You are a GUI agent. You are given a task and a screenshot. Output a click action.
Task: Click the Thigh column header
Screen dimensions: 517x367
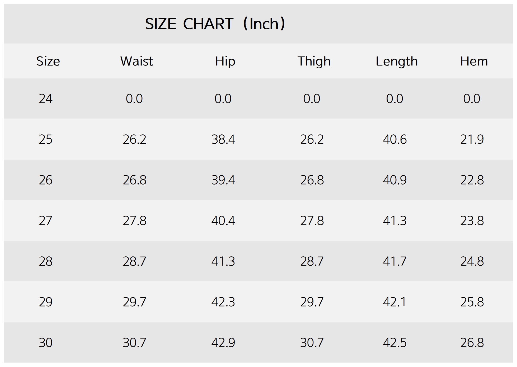click(x=314, y=61)
